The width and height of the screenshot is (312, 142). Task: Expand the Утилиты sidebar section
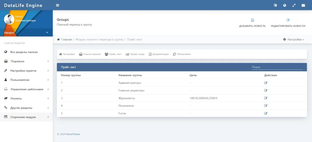[48, 99]
